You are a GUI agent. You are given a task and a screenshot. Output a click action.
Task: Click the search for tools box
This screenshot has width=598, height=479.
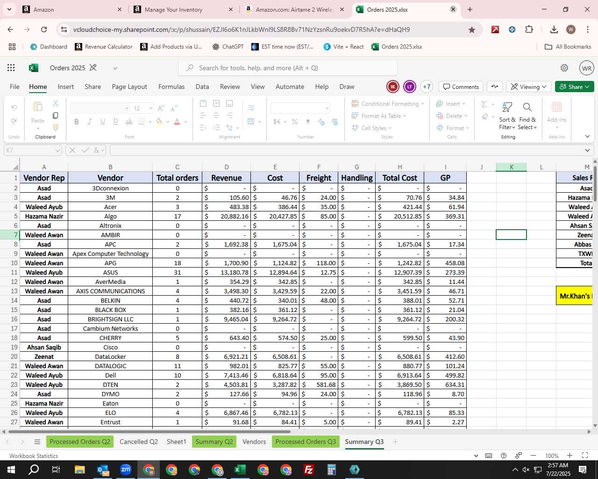tap(288, 68)
